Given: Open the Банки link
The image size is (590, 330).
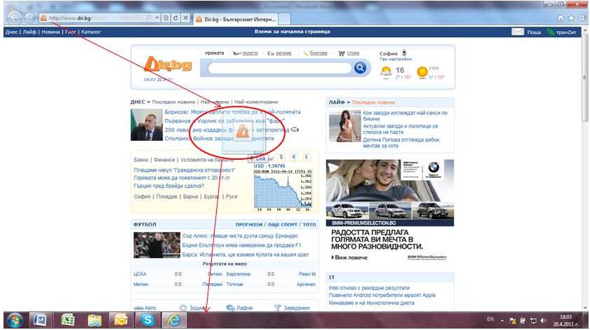Looking at the screenshot, I should pyautogui.click(x=141, y=160).
